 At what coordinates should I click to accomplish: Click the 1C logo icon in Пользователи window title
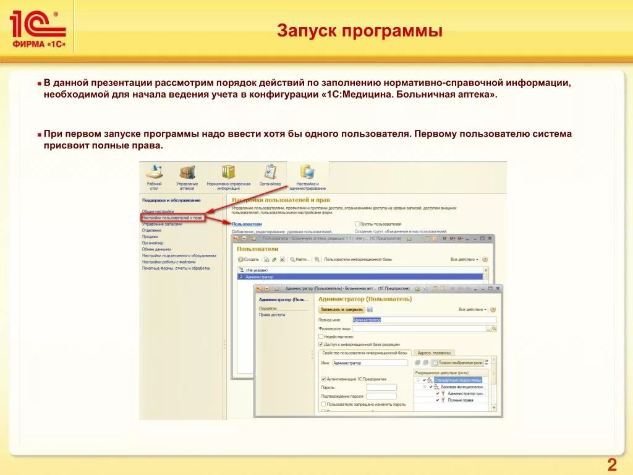point(236,239)
